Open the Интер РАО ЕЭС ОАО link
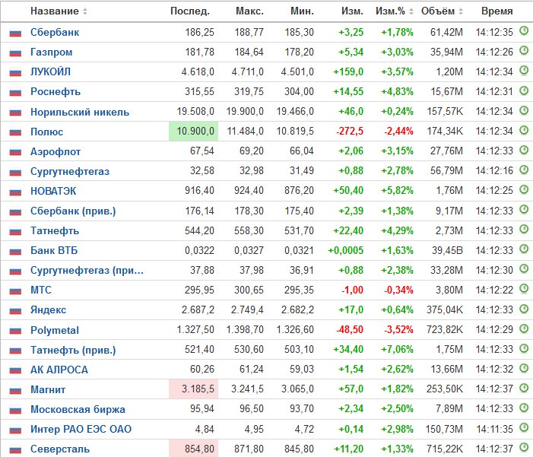The image size is (533, 457). (x=81, y=429)
